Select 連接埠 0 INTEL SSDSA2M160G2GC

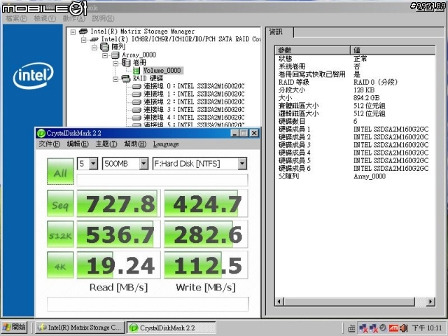pos(194,86)
